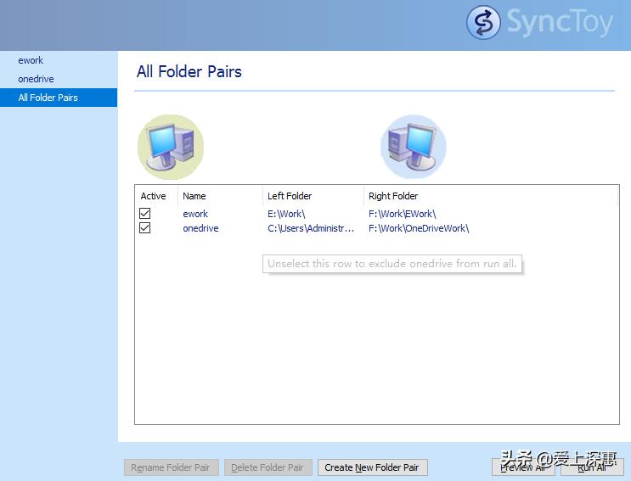Screen dimensions: 631x481
Task: Click the Right Folder column header
Action: point(393,196)
